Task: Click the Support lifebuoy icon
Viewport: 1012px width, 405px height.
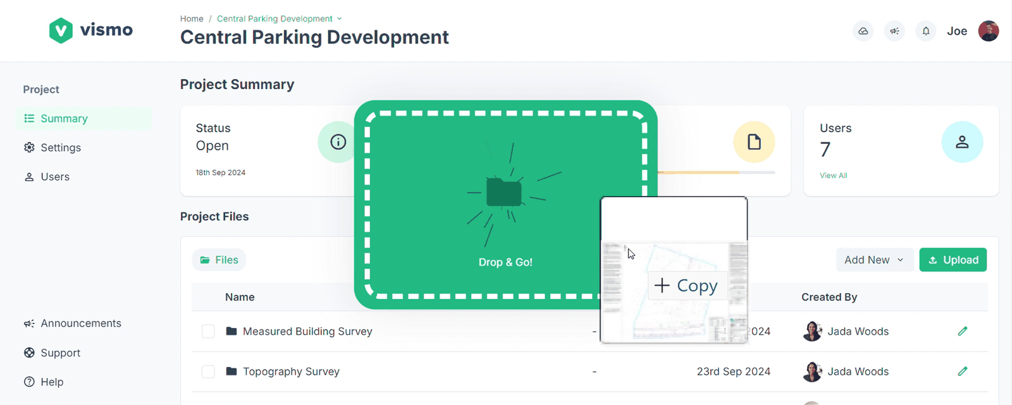Action: (x=29, y=353)
